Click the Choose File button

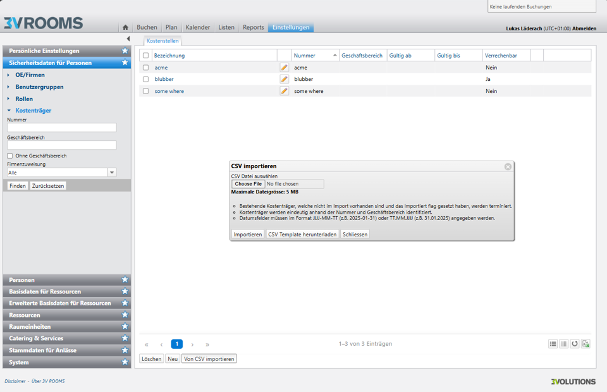[248, 184]
